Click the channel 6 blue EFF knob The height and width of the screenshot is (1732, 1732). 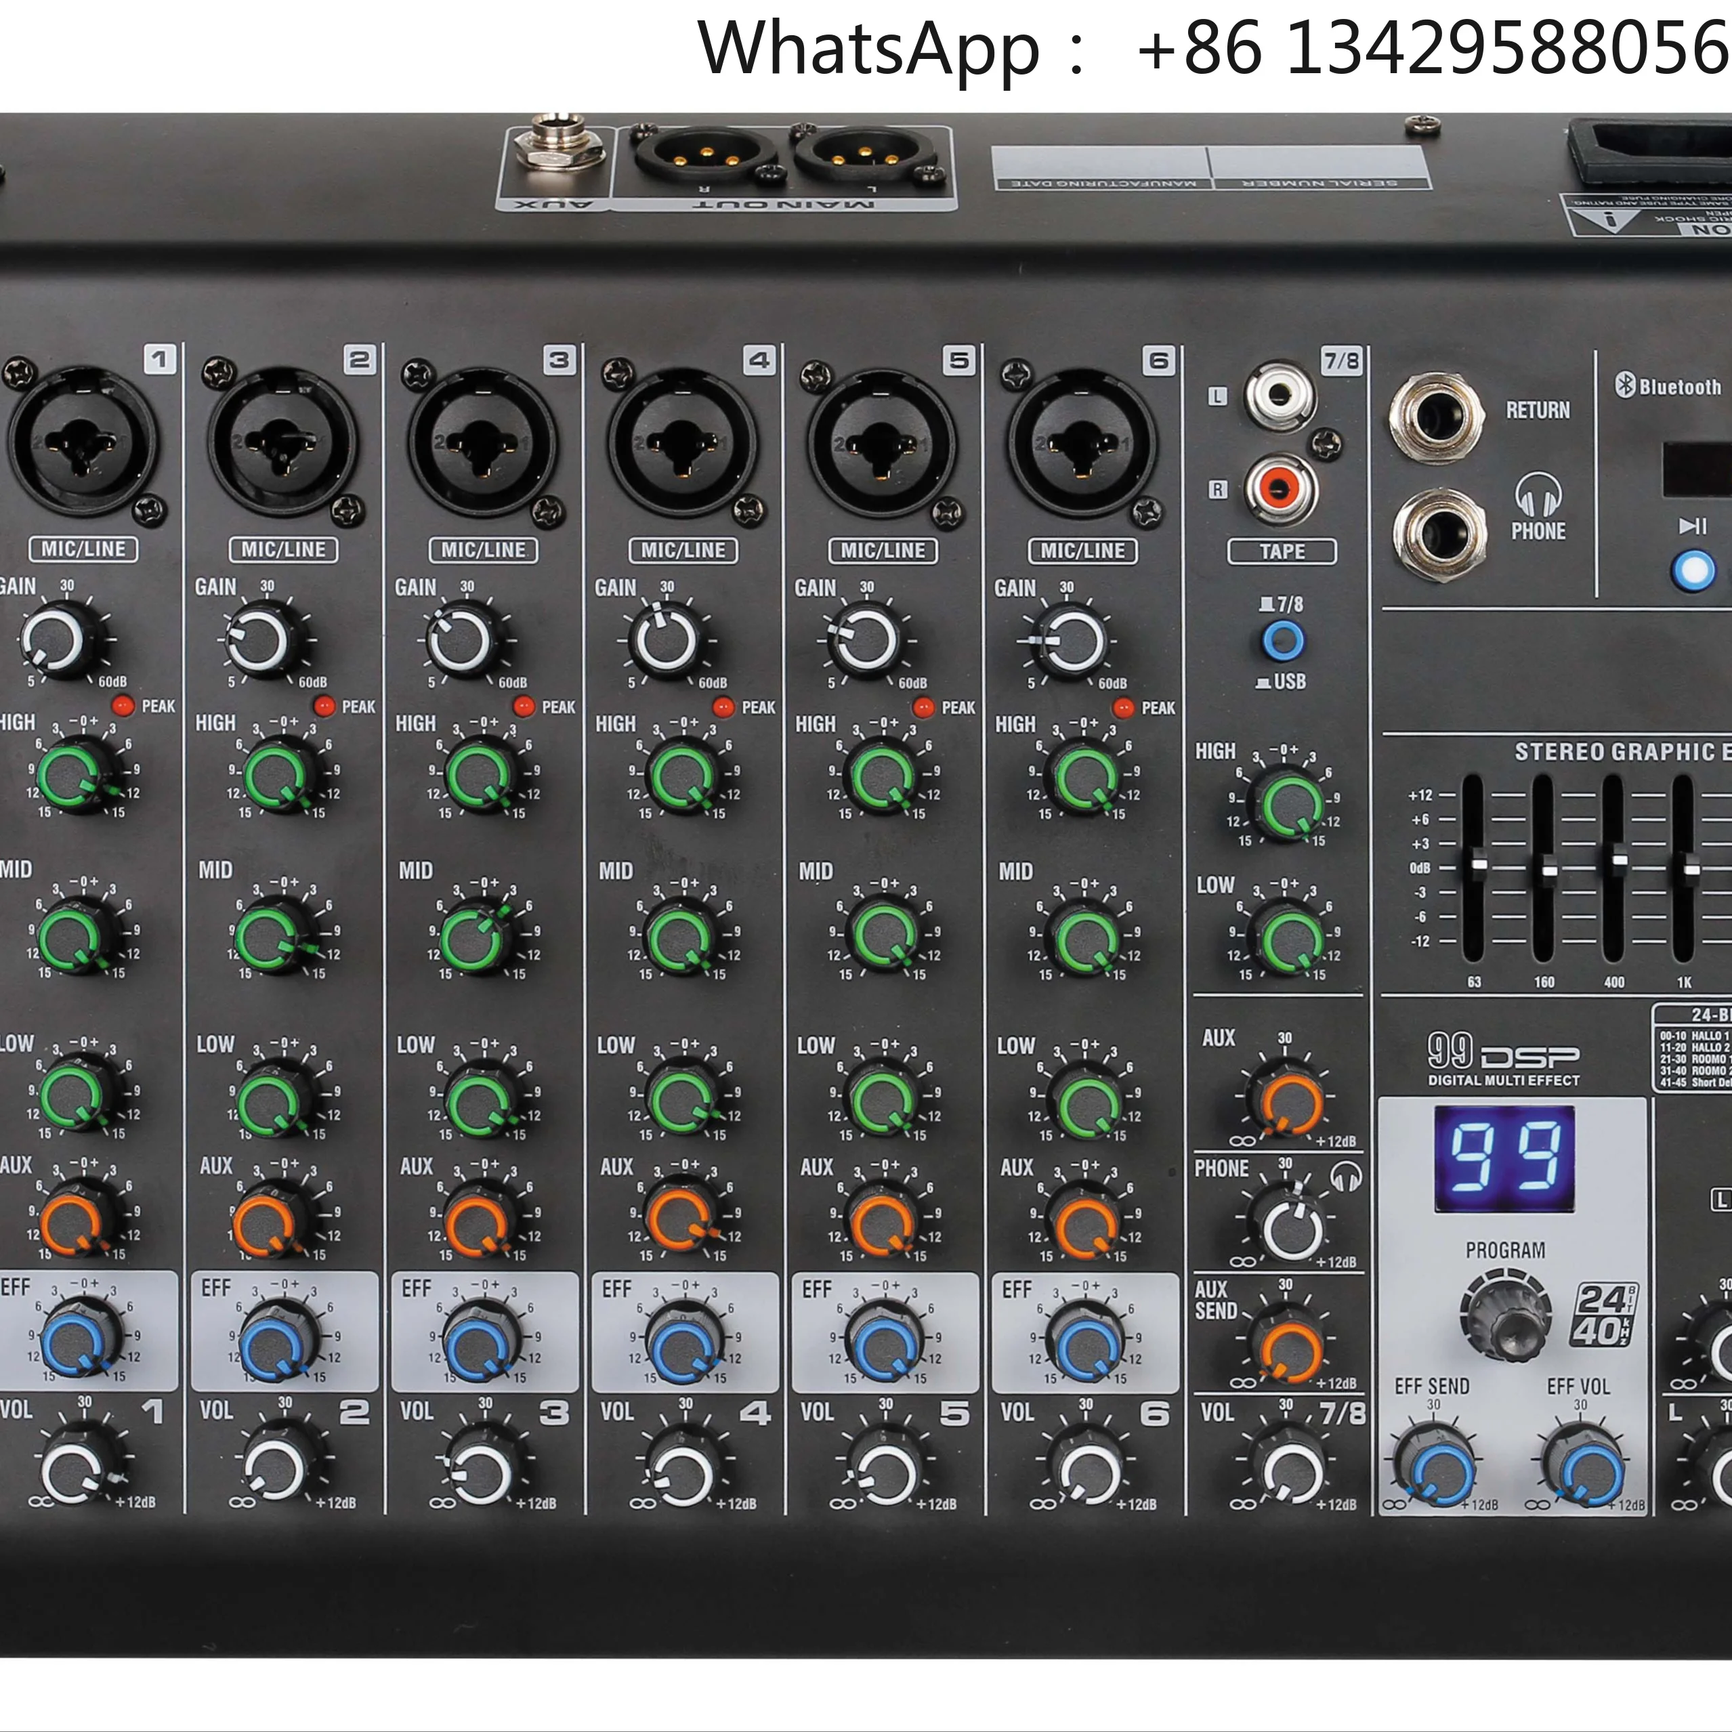[1086, 1345]
